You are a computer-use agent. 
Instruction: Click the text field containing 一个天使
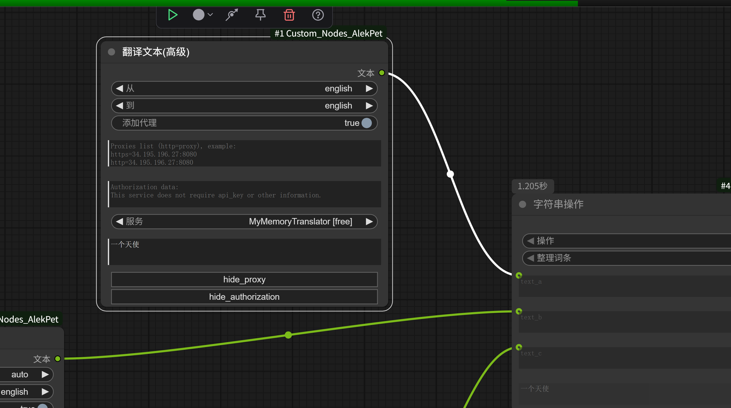click(x=245, y=251)
